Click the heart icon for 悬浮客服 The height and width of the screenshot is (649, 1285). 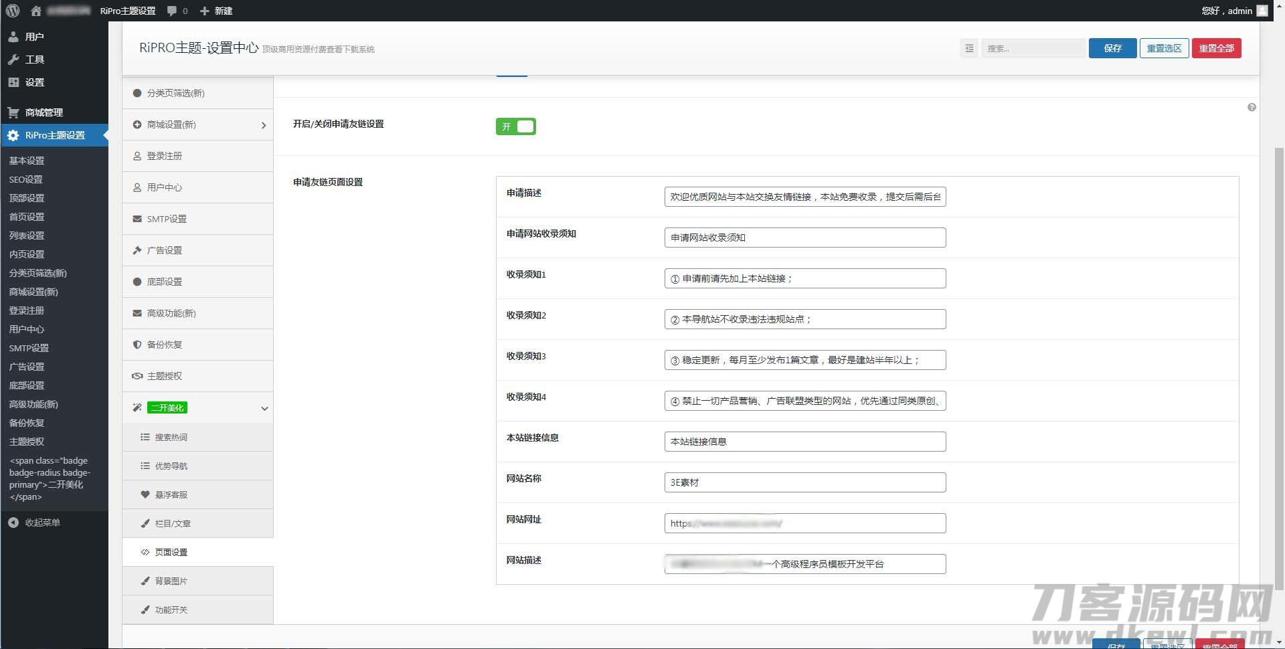click(x=145, y=494)
